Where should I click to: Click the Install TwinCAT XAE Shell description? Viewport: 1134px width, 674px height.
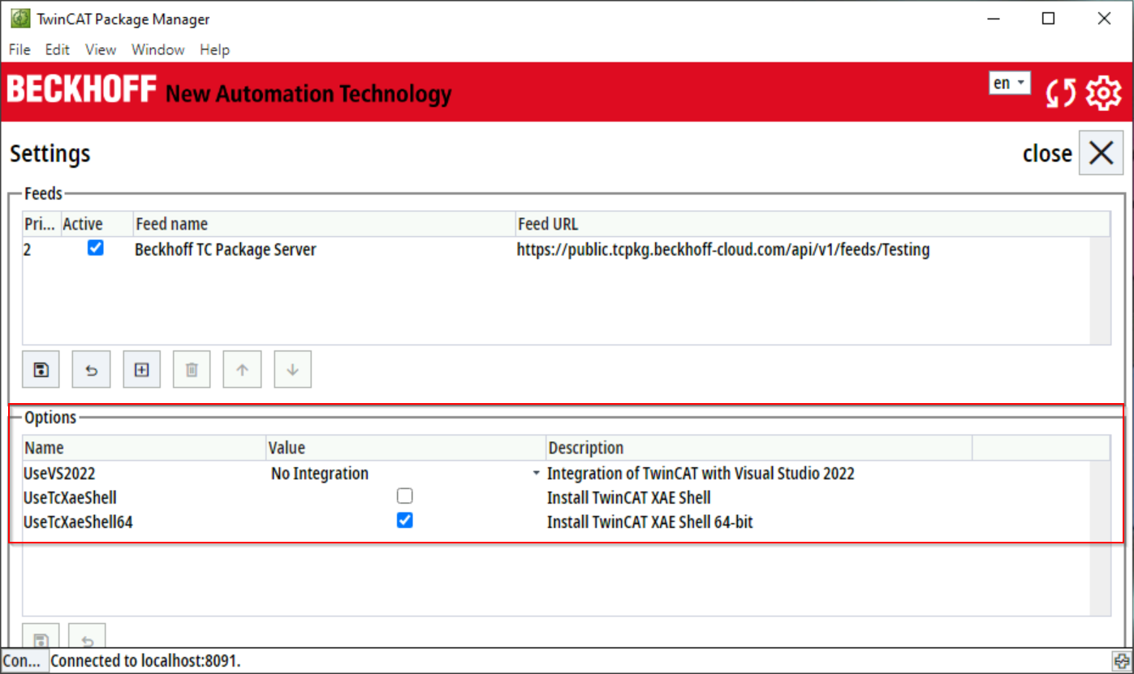coord(629,498)
